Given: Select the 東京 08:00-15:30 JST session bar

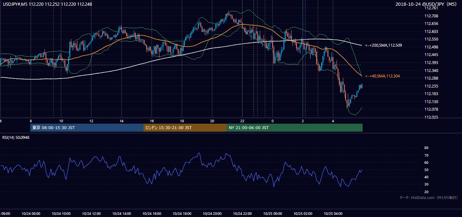Looking at the screenshot, I should click(x=87, y=128).
